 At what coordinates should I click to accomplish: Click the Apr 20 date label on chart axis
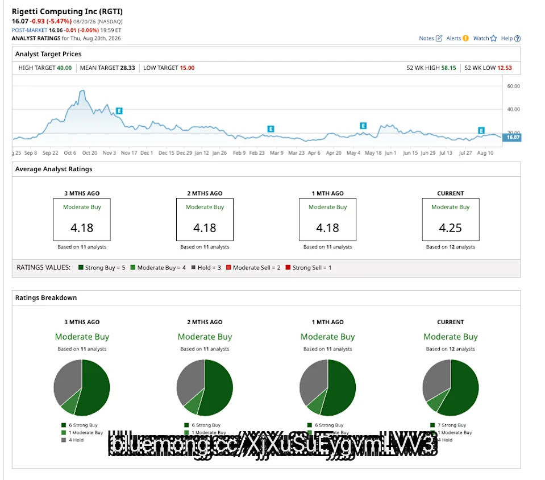[x=334, y=152]
